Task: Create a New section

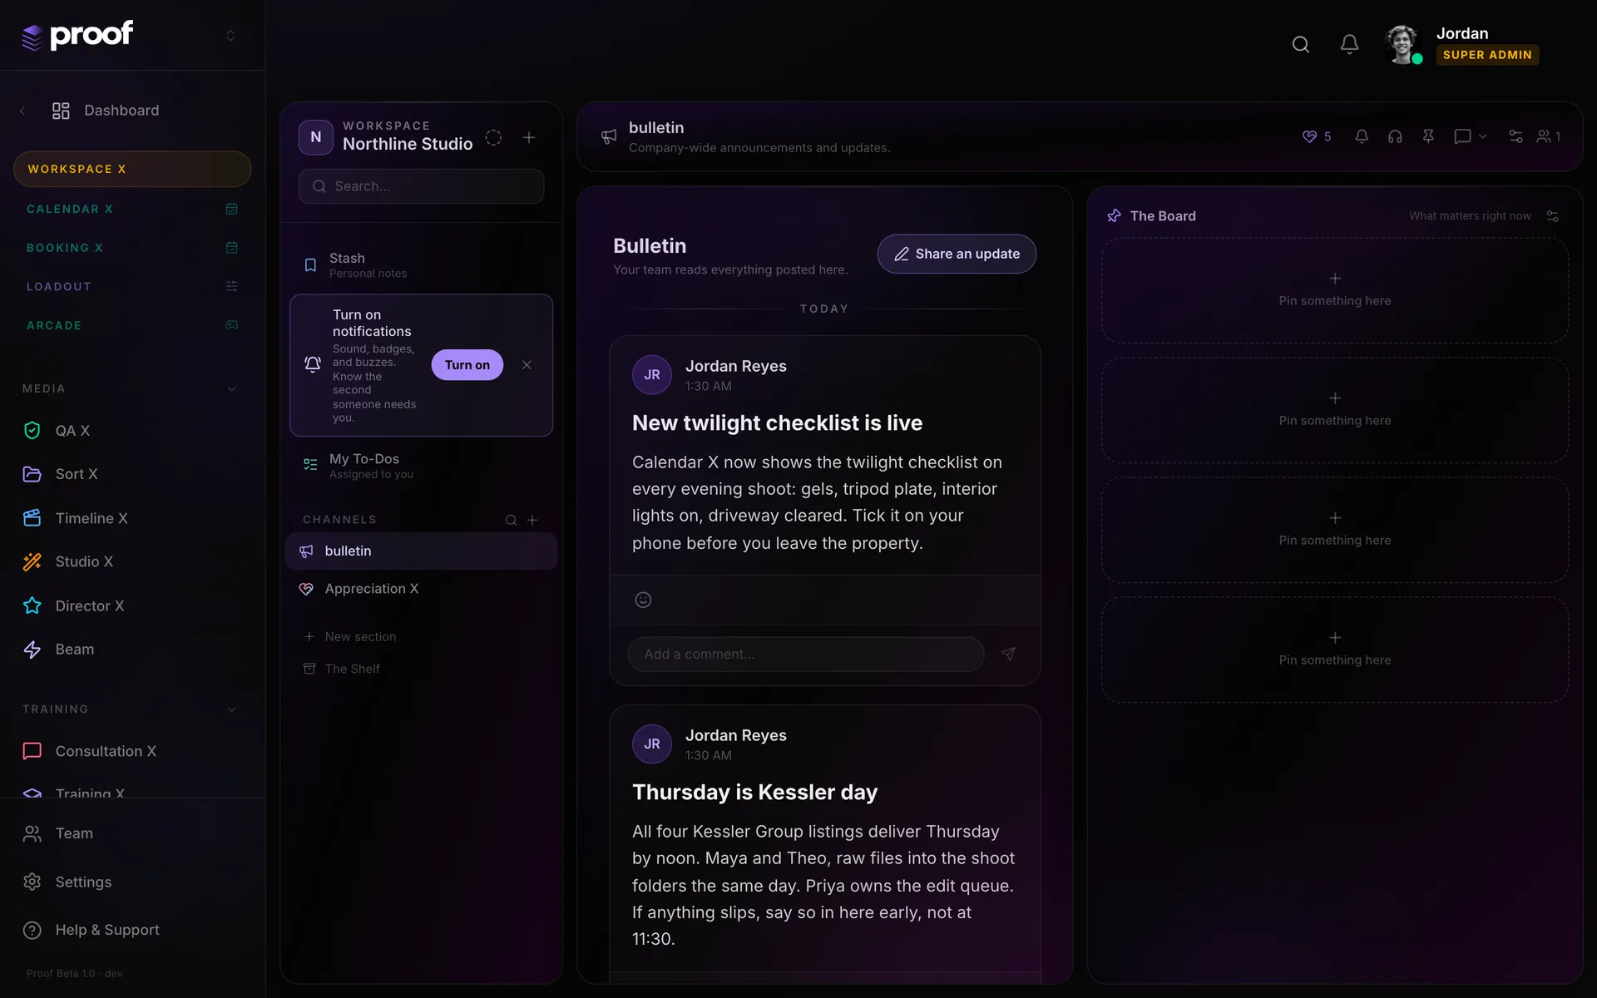Action: pyautogui.click(x=350, y=636)
